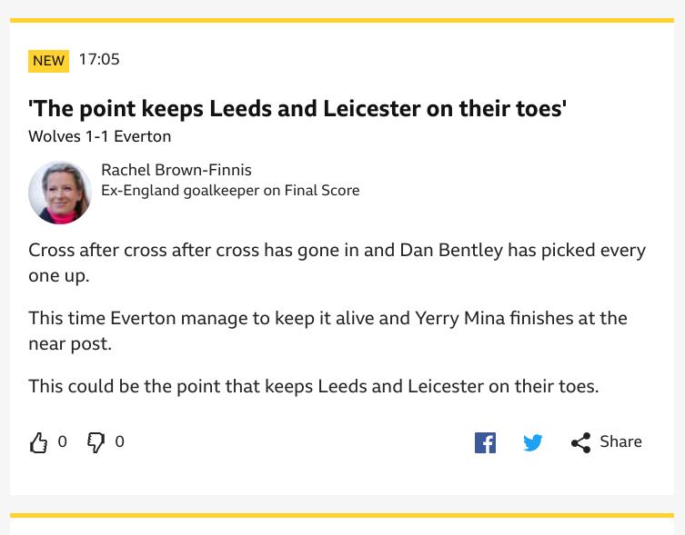Share this post via Twitter bird icon
This screenshot has height=535, width=685.
tap(532, 442)
